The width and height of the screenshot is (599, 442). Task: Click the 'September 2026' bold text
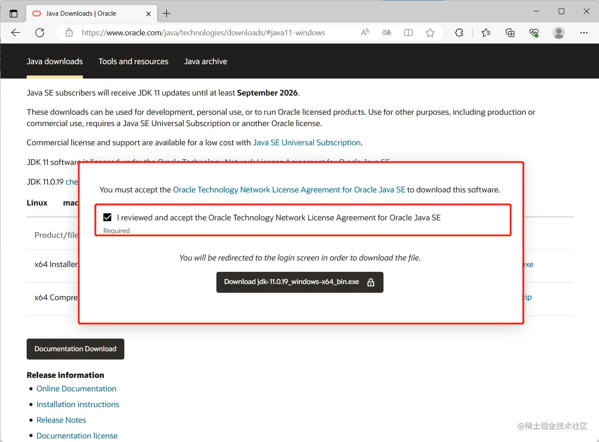coord(267,93)
